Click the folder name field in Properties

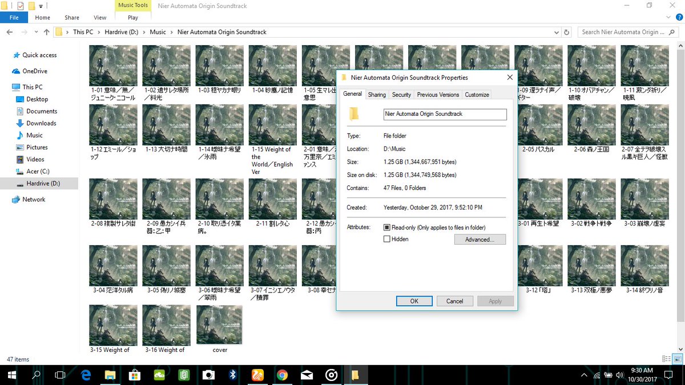click(x=445, y=114)
